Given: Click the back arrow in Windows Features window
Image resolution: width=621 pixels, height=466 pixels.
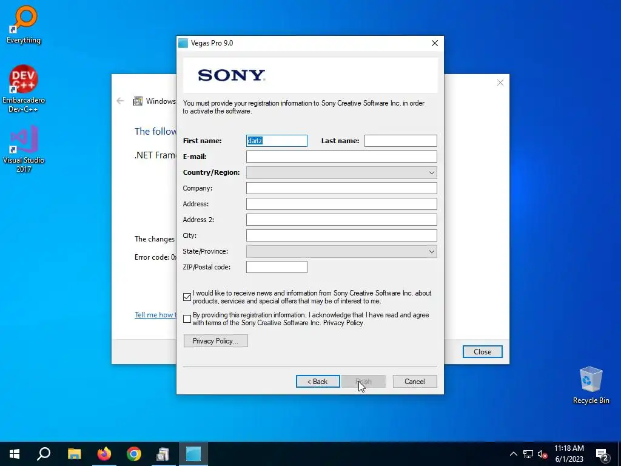Looking at the screenshot, I should pyautogui.click(x=121, y=101).
